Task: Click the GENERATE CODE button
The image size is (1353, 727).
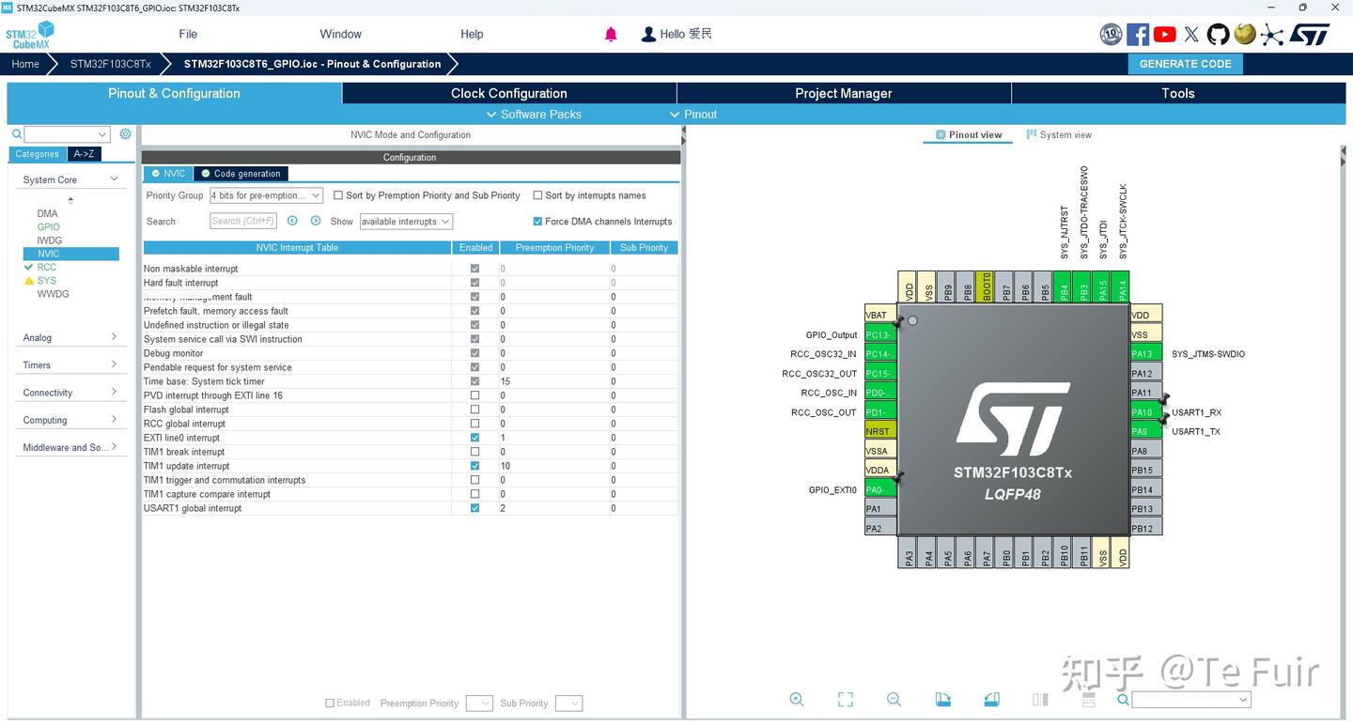Action: click(1185, 63)
